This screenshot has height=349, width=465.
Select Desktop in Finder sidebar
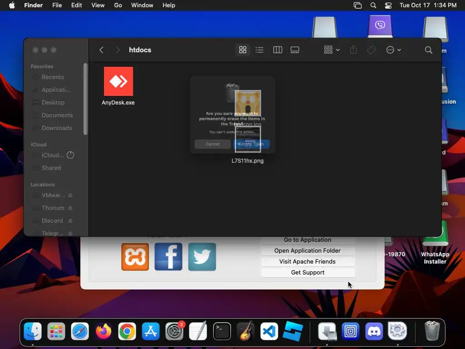point(53,102)
